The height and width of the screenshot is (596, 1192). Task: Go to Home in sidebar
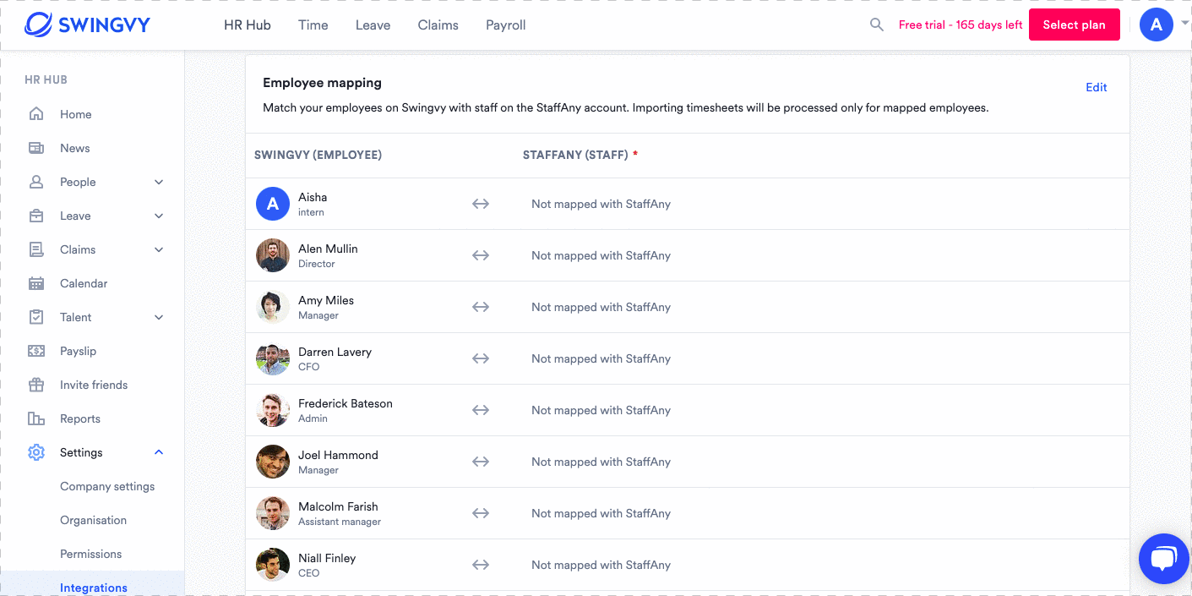(75, 114)
